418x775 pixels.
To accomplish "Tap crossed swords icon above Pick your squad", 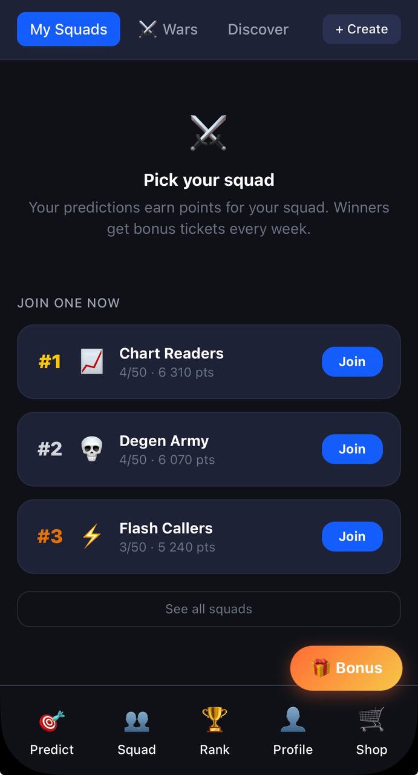I will 209,133.
